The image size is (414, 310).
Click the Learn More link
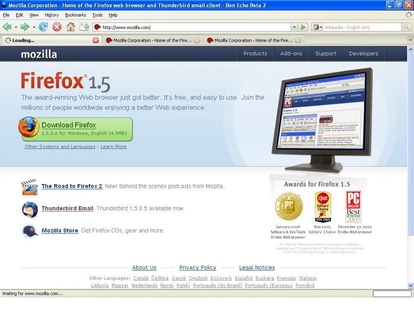click(x=114, y=147)
